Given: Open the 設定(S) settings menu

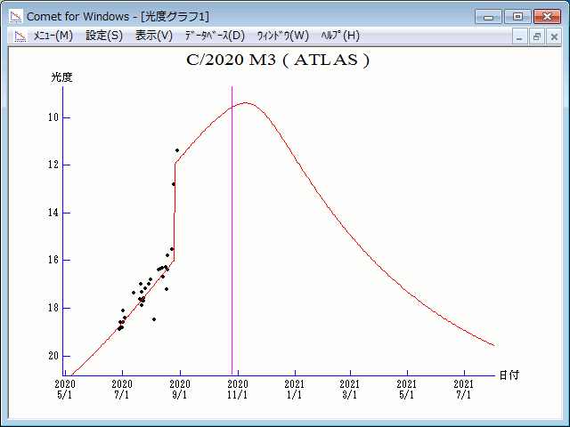Looking at the screenshot, I should [104, 36].
